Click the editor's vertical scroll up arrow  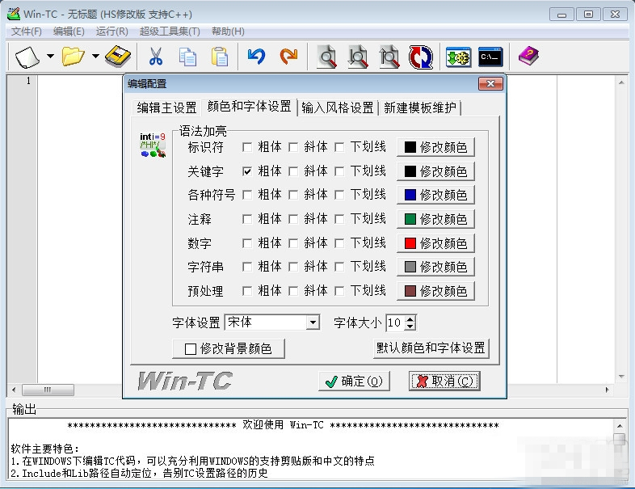[621, 82]
